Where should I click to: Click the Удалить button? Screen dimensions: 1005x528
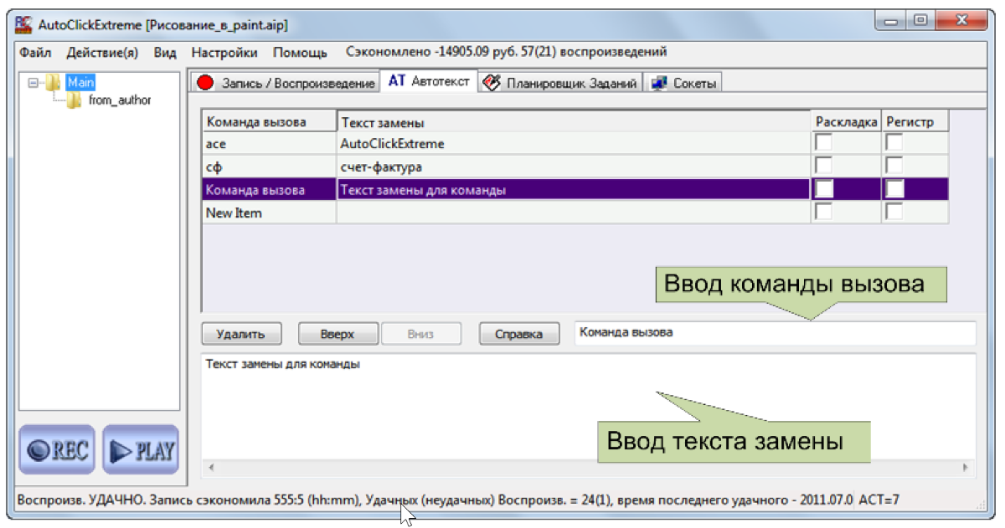pyautogui.click(x=241, y=334)
